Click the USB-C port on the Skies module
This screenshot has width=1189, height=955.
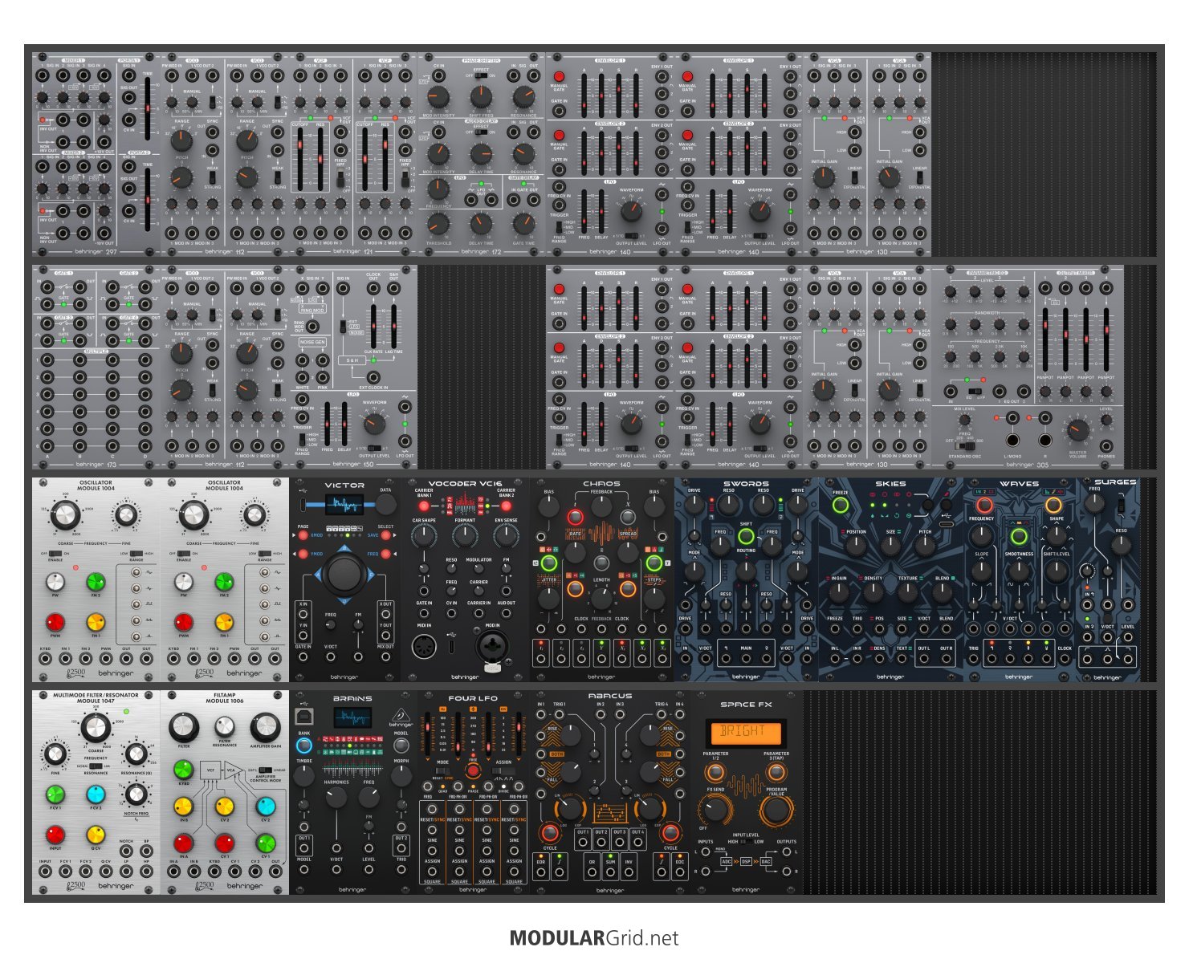(x=946, y=522)
